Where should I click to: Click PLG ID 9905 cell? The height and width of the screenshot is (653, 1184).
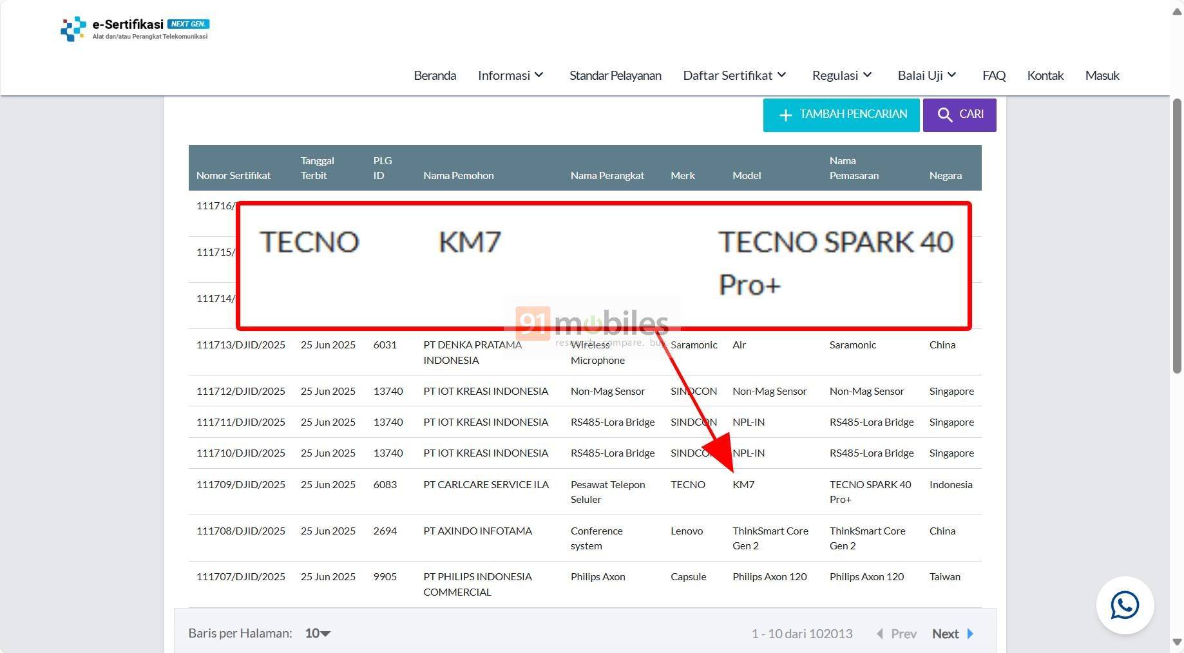tap(385, 576)
